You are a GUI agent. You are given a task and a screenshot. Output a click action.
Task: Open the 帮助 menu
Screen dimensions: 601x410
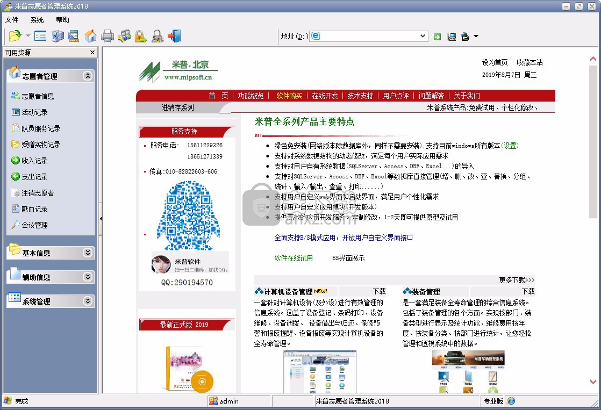62,19
